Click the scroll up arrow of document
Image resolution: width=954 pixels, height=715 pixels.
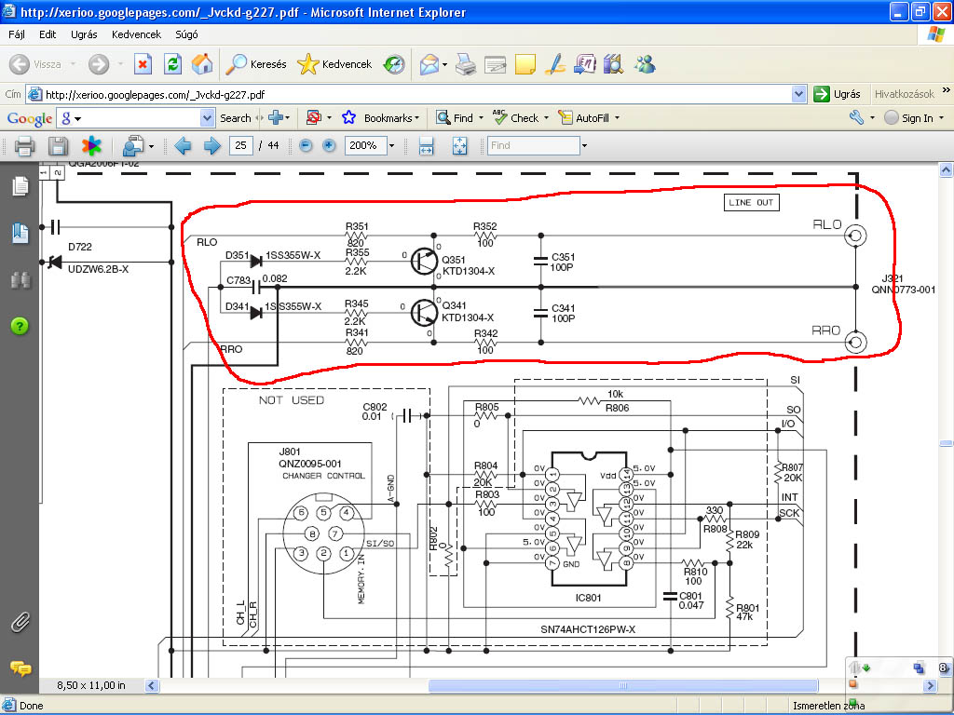947,169
